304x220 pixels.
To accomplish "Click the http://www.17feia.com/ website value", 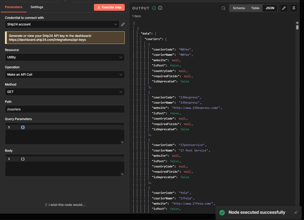I will click(x=193, y=204).
